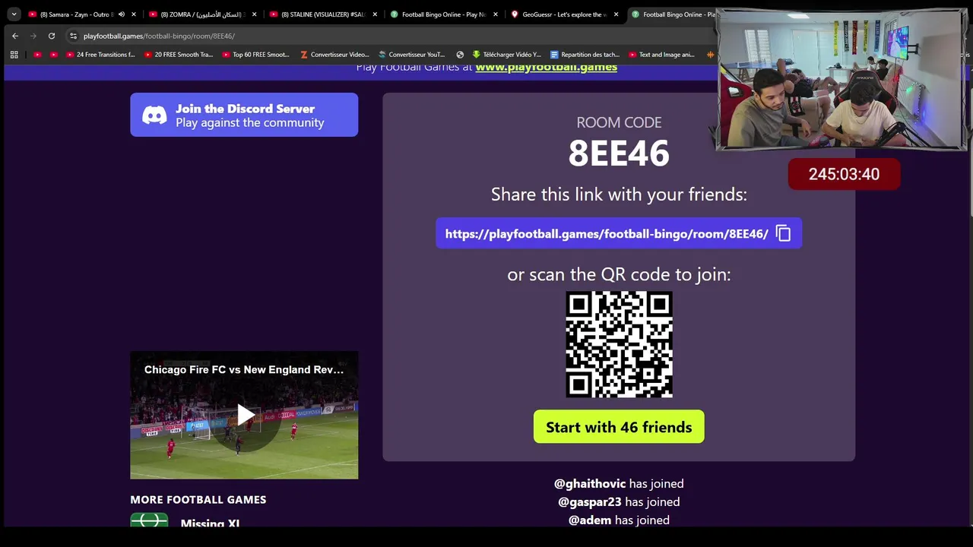Copy the room link with the copy icon
Viewport: 973px width, 547px height.
[x=784, y=233]
